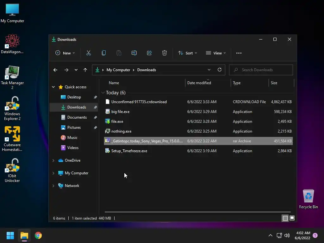Viewport: 324px width, 243px height.
Task: Open DataWagon desktop shortcut
Action: coord(12,44)
